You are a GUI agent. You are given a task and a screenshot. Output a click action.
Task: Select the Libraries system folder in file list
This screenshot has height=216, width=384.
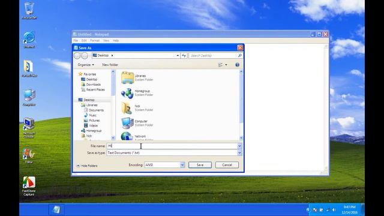click(x=137, y=77)
